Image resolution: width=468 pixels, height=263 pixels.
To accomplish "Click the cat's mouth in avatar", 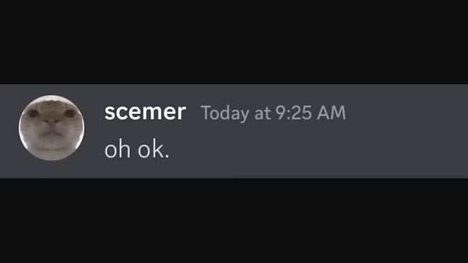I will pyautogui.click(x=51, y=131).
